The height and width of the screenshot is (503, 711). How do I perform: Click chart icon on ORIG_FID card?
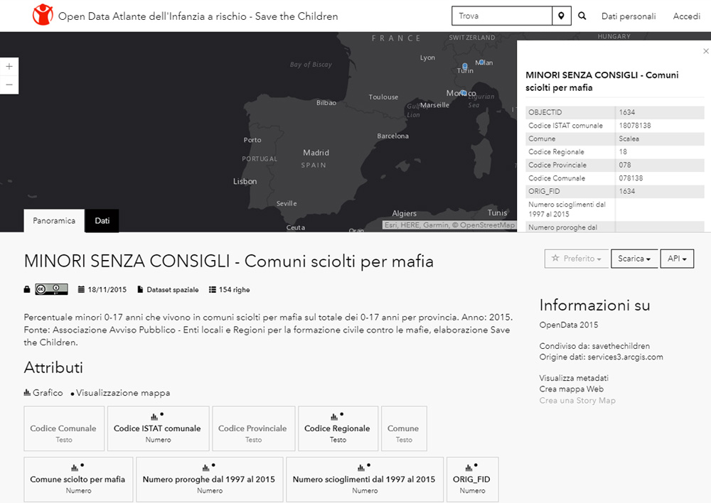(469, 467)
